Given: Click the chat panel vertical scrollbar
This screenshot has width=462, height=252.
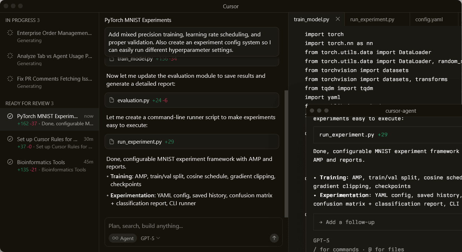Looking at the screenshot, I should coord(286,151).
